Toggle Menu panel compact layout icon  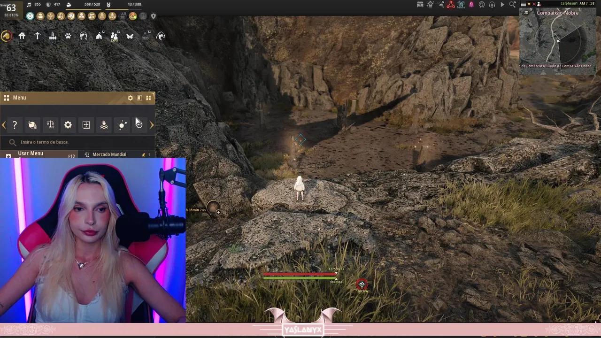tap(139, 98)
